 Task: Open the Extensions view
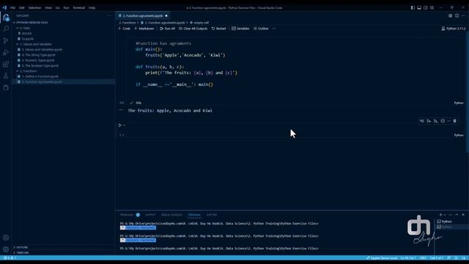pos(6,64)
